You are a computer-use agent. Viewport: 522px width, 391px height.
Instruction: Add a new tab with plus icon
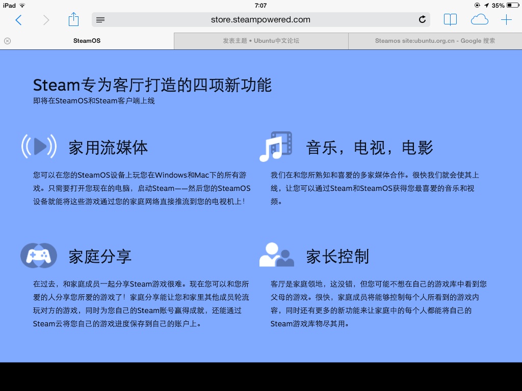pos(506,20)
